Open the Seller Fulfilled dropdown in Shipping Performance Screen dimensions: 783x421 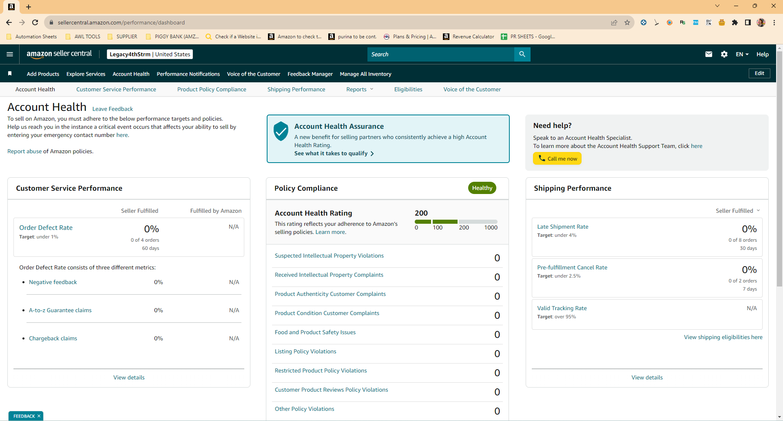tap(738, 211)
